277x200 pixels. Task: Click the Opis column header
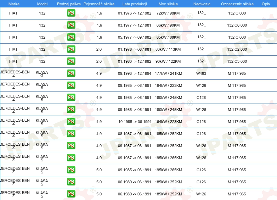tap(266, 4)
